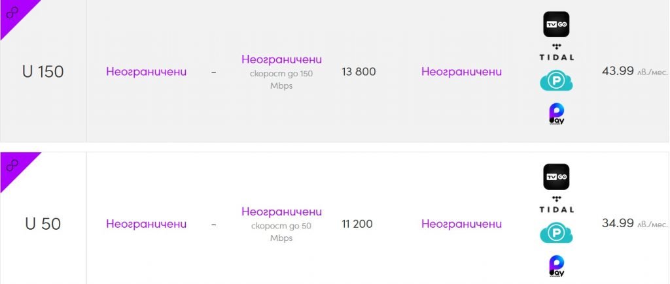This screenshot has width=670, height=284.
Task: Click the TV GO icon in U 150 row
Action: 556,24
